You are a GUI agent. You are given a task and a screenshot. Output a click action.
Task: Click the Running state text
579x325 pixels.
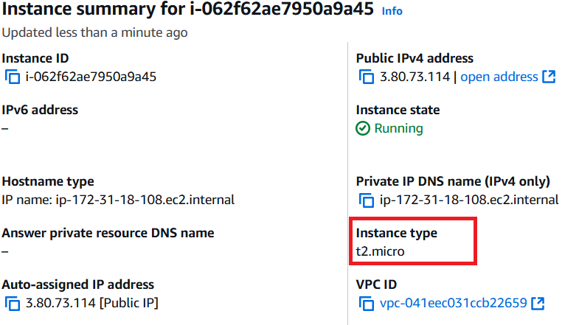click(399, 128)
